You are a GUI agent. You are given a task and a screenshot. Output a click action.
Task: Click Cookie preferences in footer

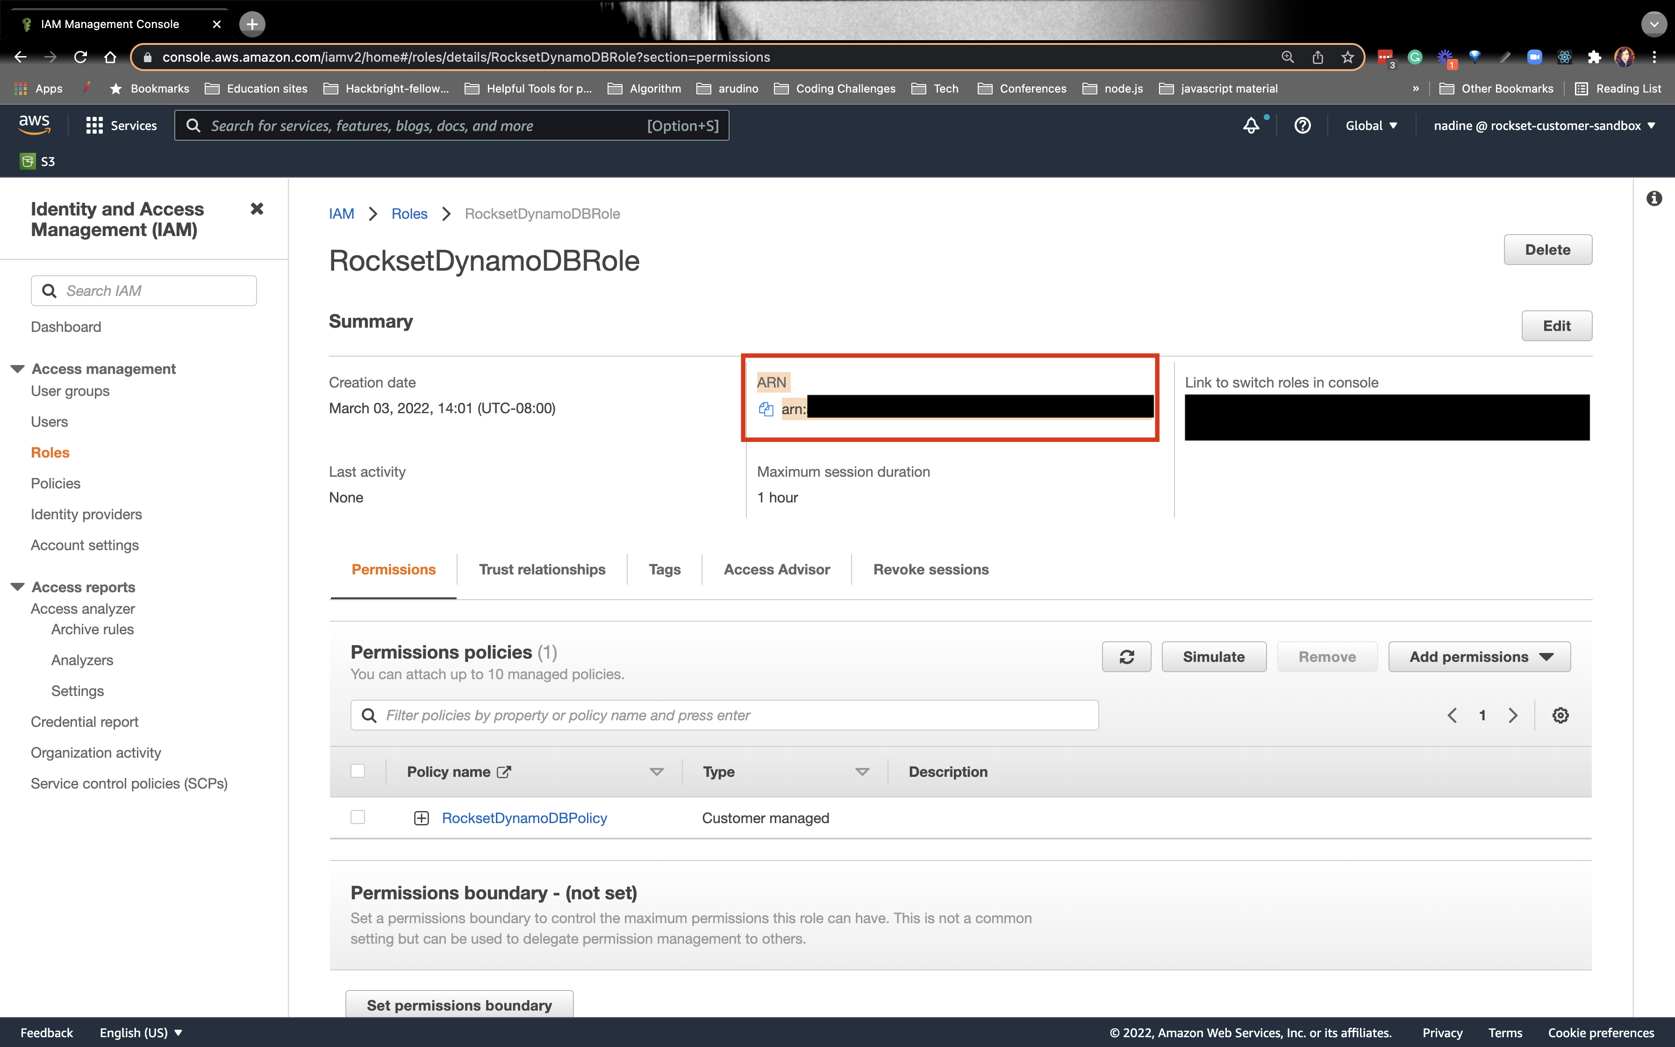click(1600, 1033)
